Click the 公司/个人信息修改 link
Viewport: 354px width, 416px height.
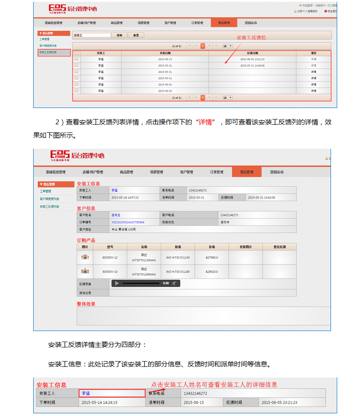[307, 11]
